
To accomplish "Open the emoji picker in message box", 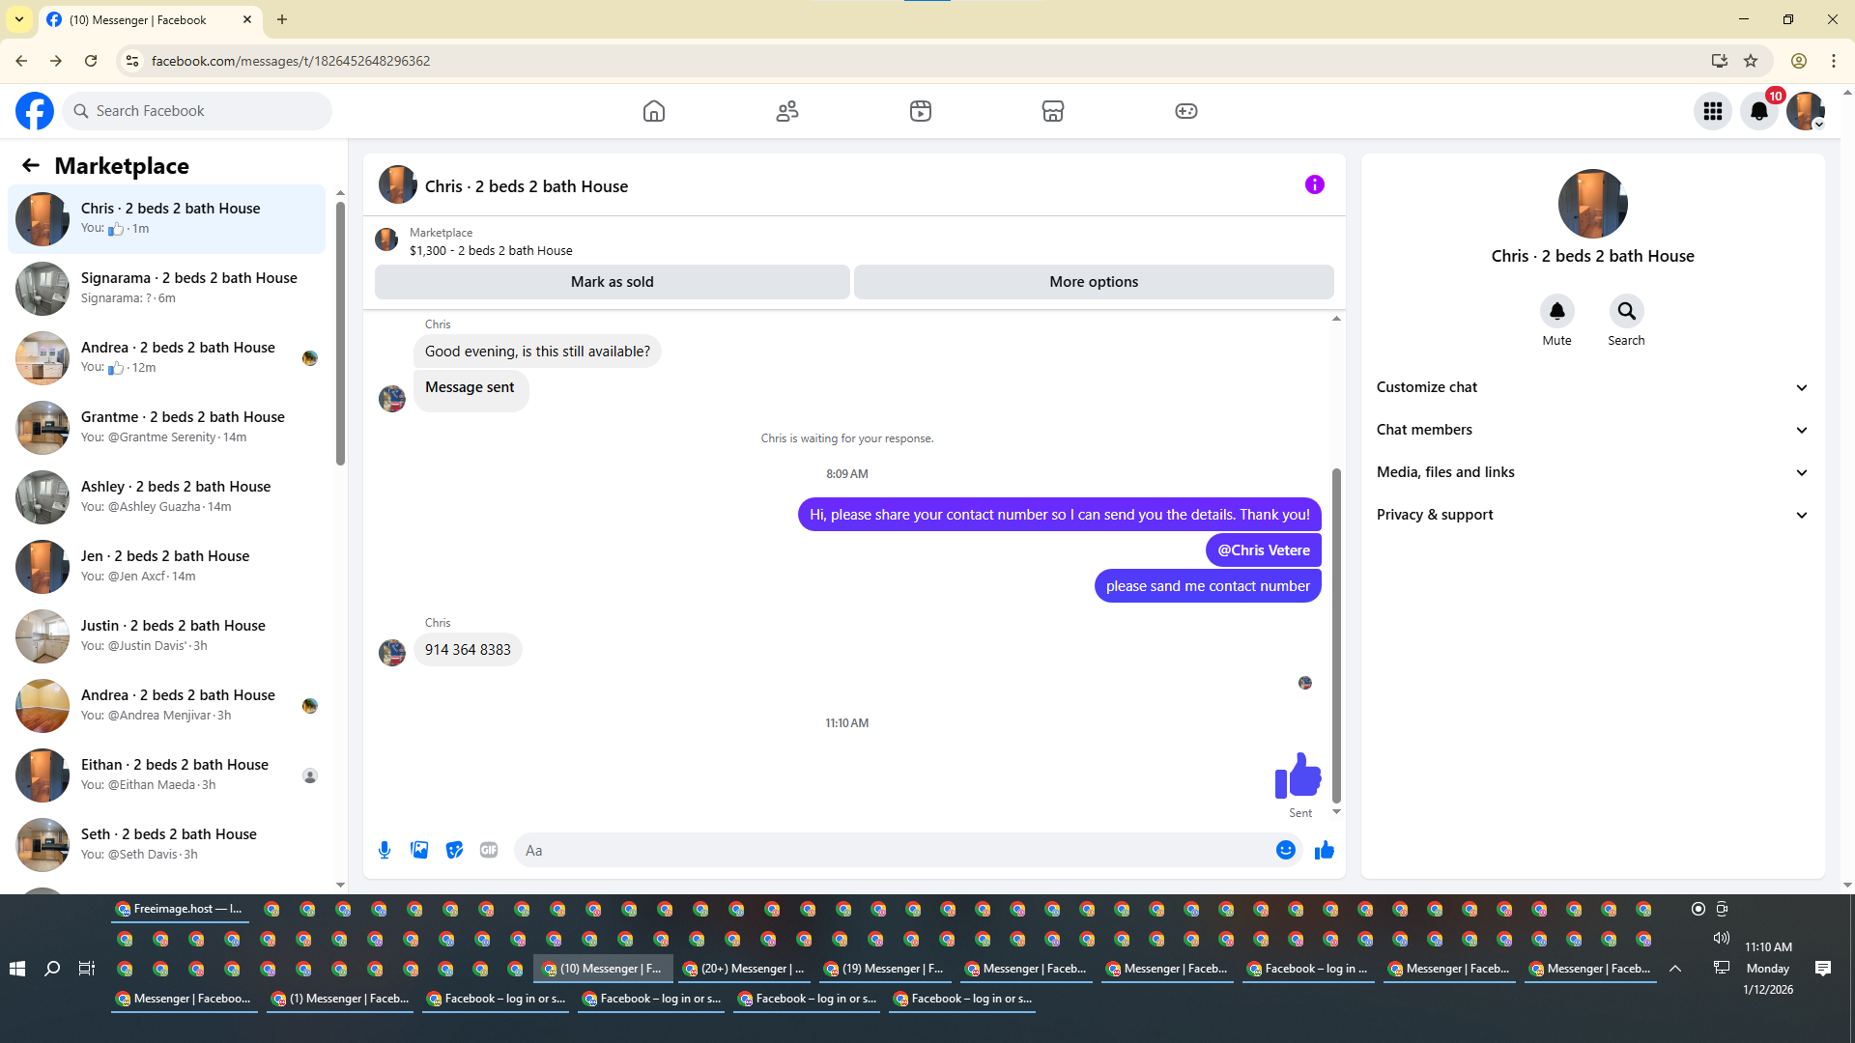I will (x=1285, y=850).
